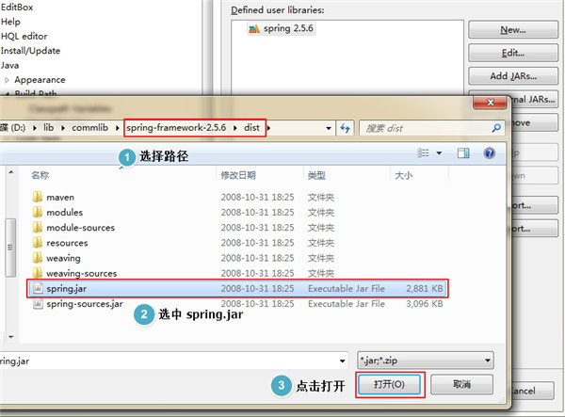Close the file chooser dialog
565x417 pixels.
pos(490,103)
